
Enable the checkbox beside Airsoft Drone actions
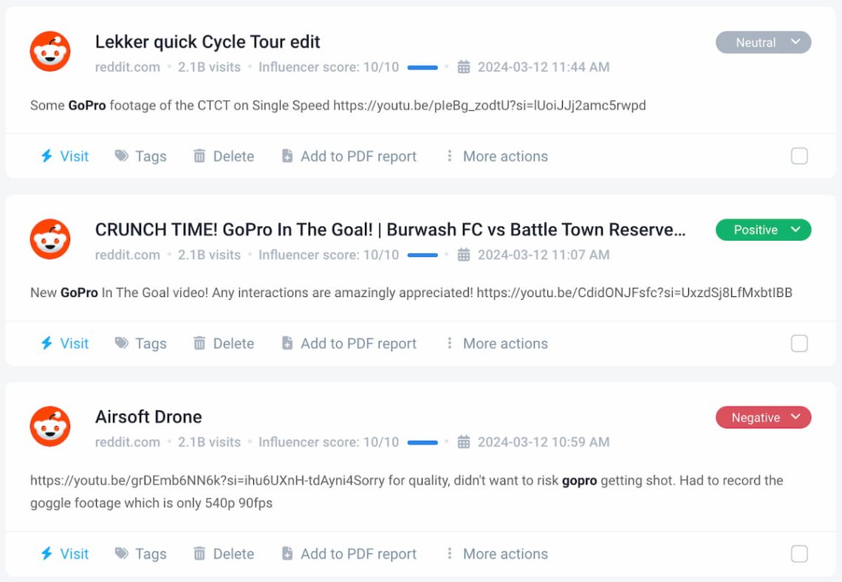[799, 553]
